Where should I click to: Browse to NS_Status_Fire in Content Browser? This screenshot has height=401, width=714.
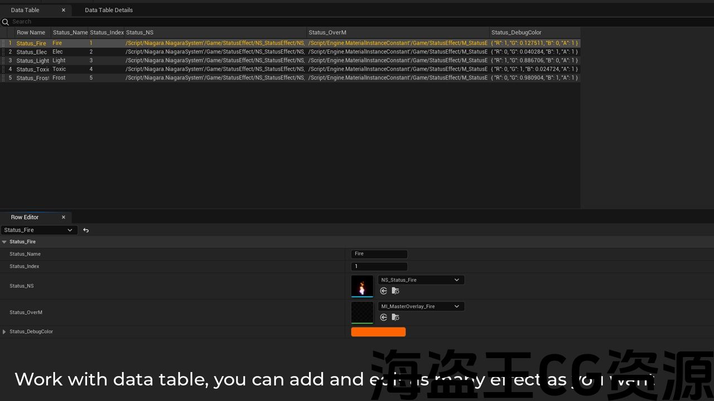click(x=395, y=291)
